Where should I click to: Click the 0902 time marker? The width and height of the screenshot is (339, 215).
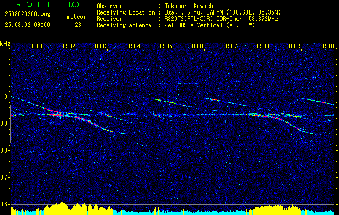tap(69, 46)
